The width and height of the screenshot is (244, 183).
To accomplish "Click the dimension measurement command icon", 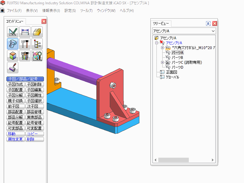I will (25, 32).
